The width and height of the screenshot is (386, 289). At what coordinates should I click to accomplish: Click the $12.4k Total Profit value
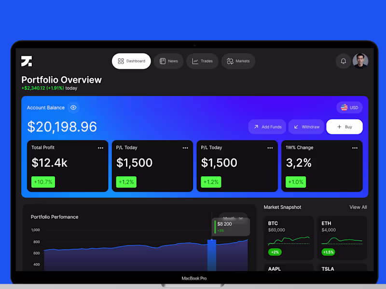click(50, 163)
